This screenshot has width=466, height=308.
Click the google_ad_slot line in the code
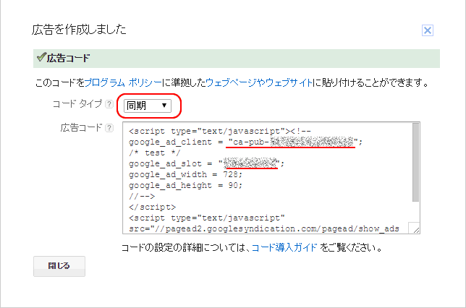click(x=206, y=163)
